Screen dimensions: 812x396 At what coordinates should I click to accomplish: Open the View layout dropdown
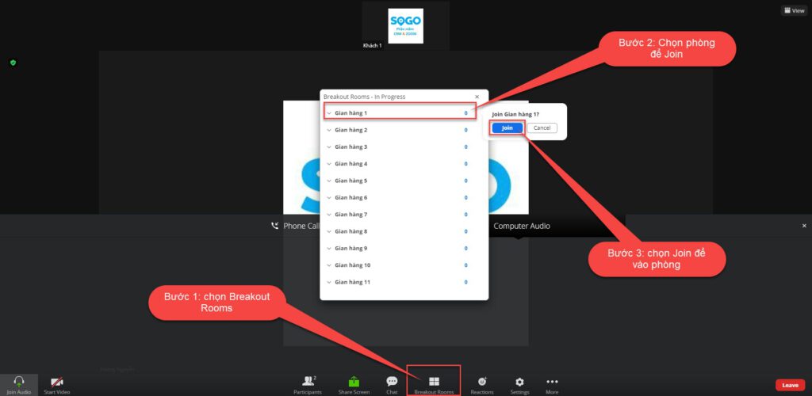click(x=794, y=10)
